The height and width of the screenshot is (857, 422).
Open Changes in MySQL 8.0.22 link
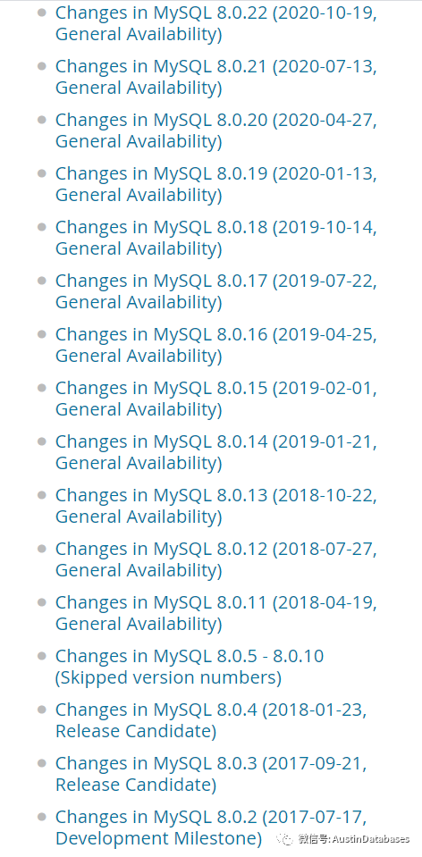(x=216, y=23)
